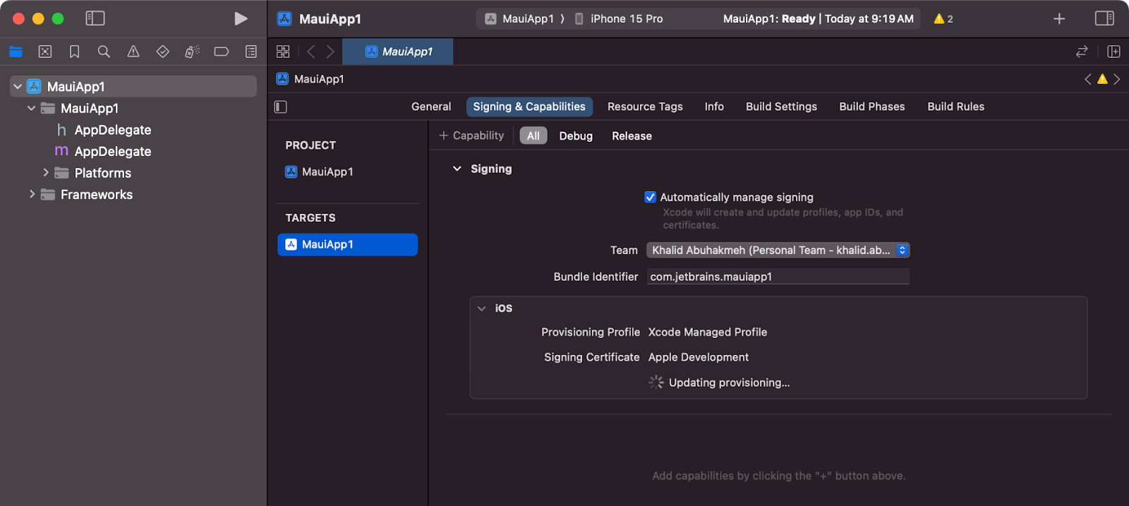Screen dimensions: 1129x506
Task: Open the Team dropdown
Action: pos(778,251)
